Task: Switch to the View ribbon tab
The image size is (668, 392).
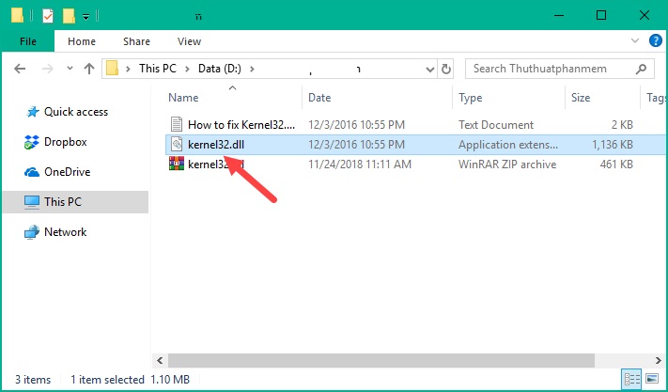Action: coord(189,41)
